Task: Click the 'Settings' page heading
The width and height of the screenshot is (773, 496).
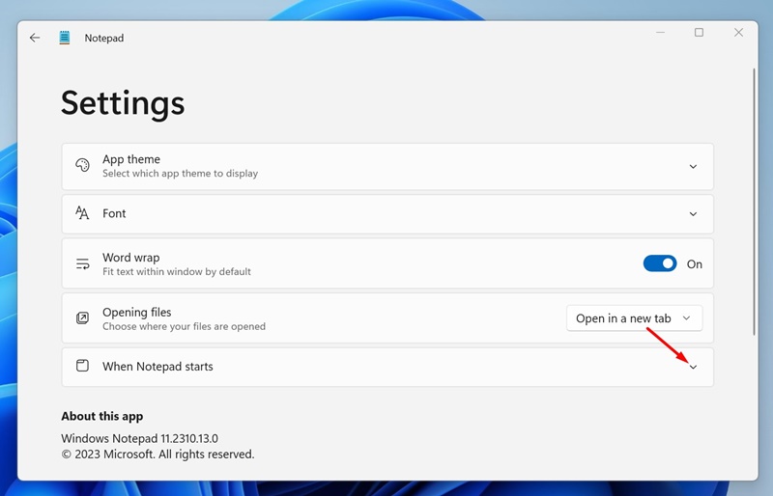Action: point(123,103)
